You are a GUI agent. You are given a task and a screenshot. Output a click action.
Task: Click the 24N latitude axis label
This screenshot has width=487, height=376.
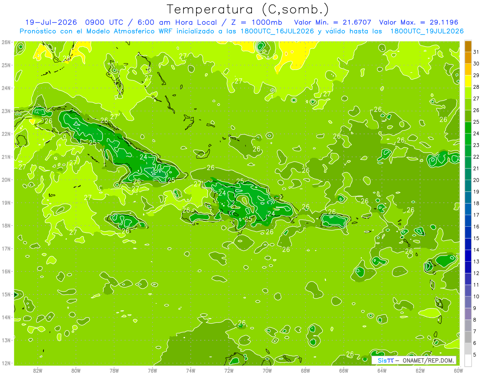click(6, 88)
